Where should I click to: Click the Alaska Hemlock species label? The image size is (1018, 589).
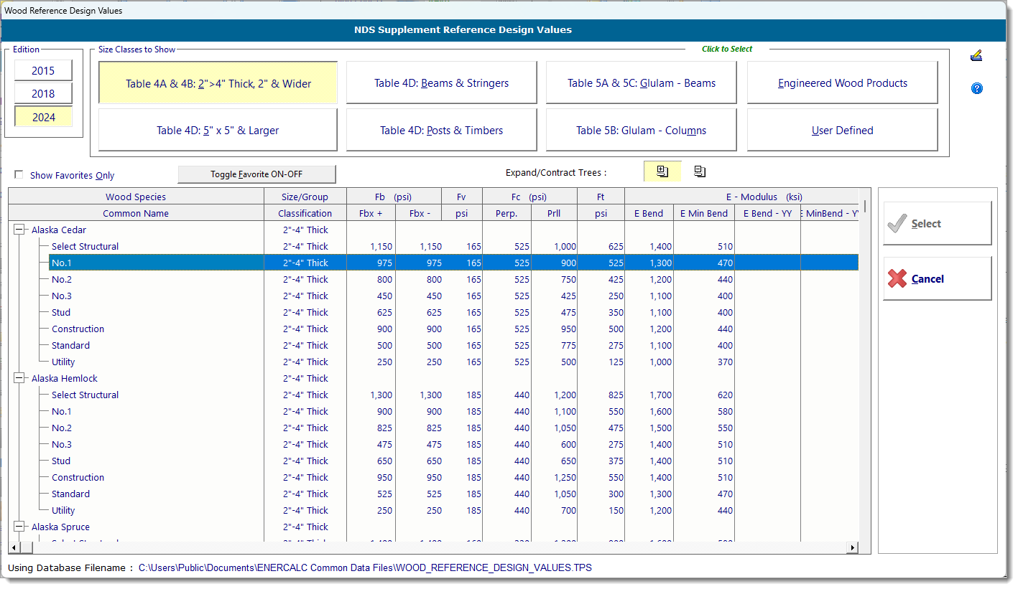[x=65, y=378]
